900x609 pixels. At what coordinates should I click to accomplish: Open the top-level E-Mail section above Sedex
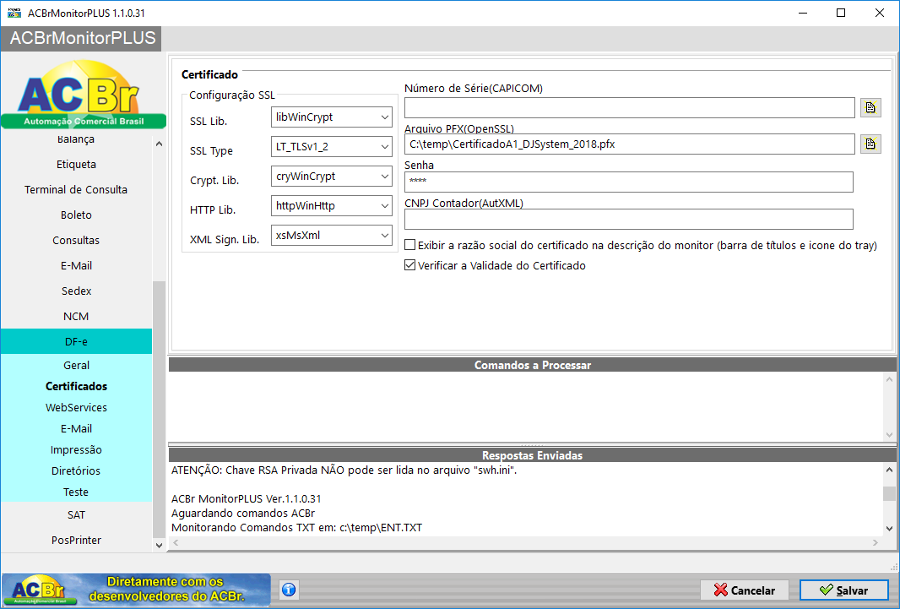(x=76, y=265)
